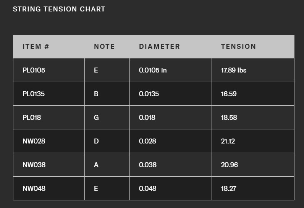Select the NW048 item cell

(x=34, y=189)
